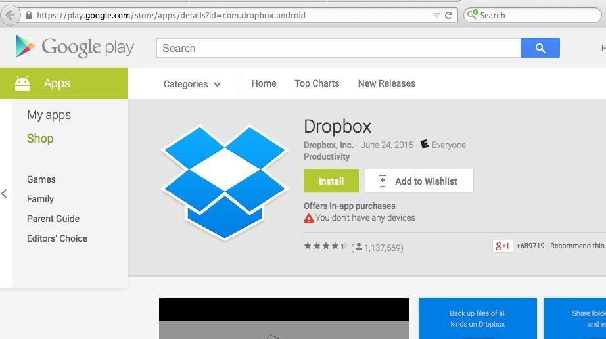The height and width of the screenshot is (339, 606).
Task: Open 'Back up files' screenshot thumbnail
Action: 478,318
